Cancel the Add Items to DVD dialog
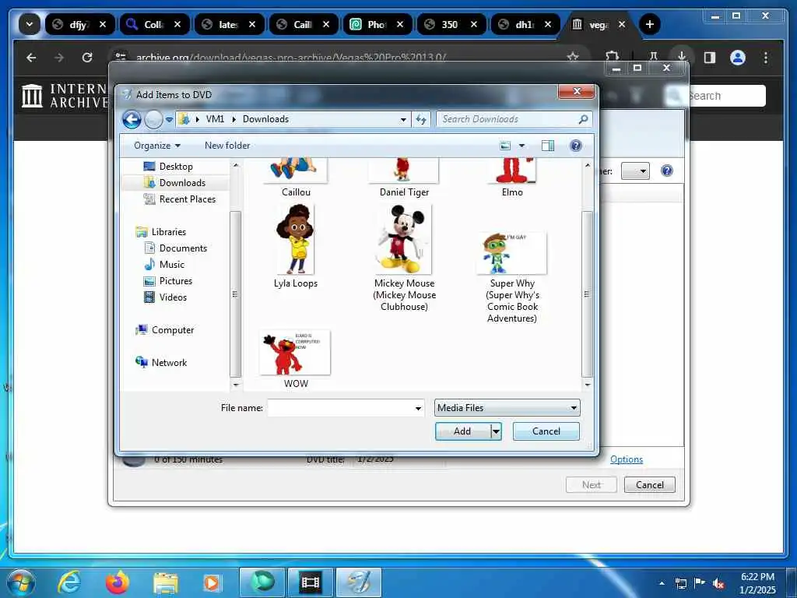 [546, 431]
